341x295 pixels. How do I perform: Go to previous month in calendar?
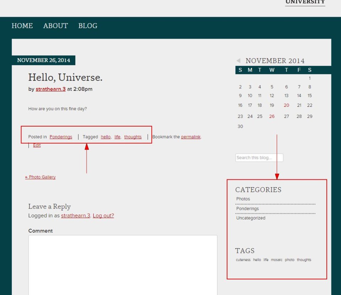pos(238,61)
